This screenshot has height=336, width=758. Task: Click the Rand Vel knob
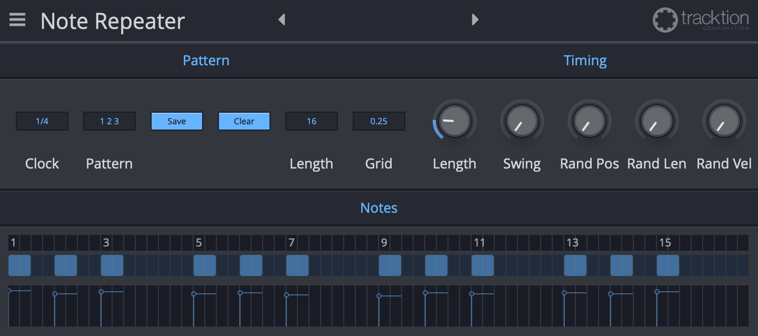(724, 121)
